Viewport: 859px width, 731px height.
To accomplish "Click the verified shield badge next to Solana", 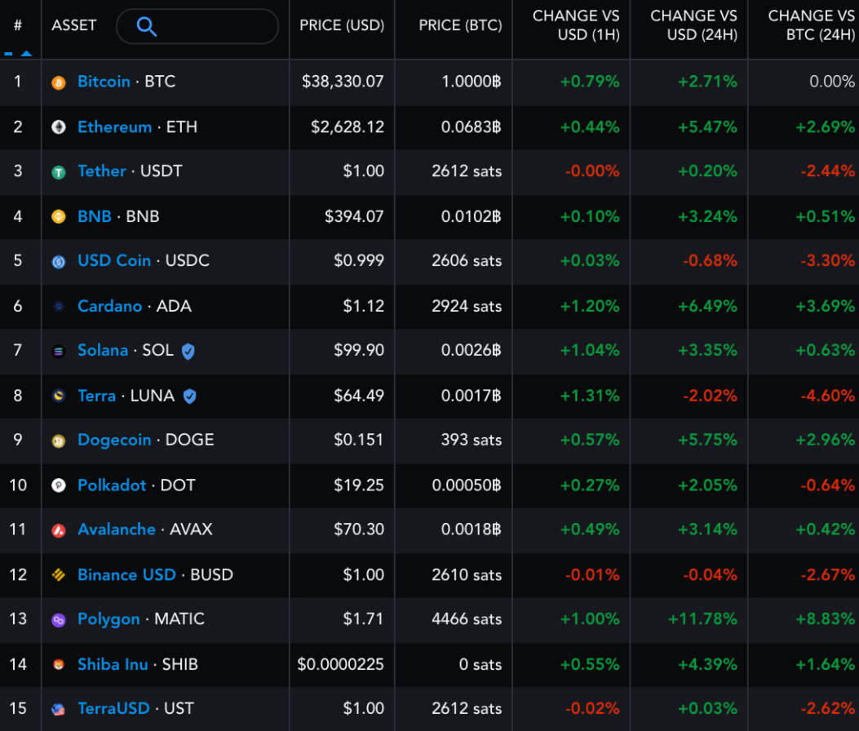I will [x=188, y=351].
